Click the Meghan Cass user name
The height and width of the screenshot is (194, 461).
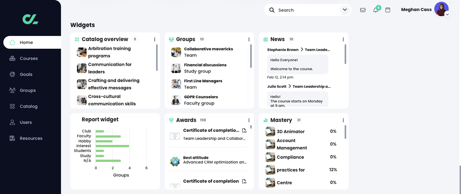[x=416, y=10]
